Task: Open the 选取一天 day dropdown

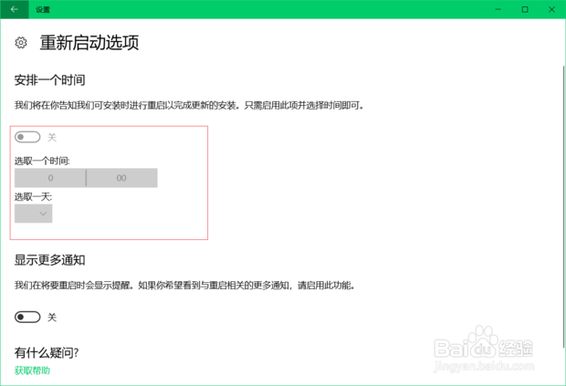Action: click(x=34, y=214)
